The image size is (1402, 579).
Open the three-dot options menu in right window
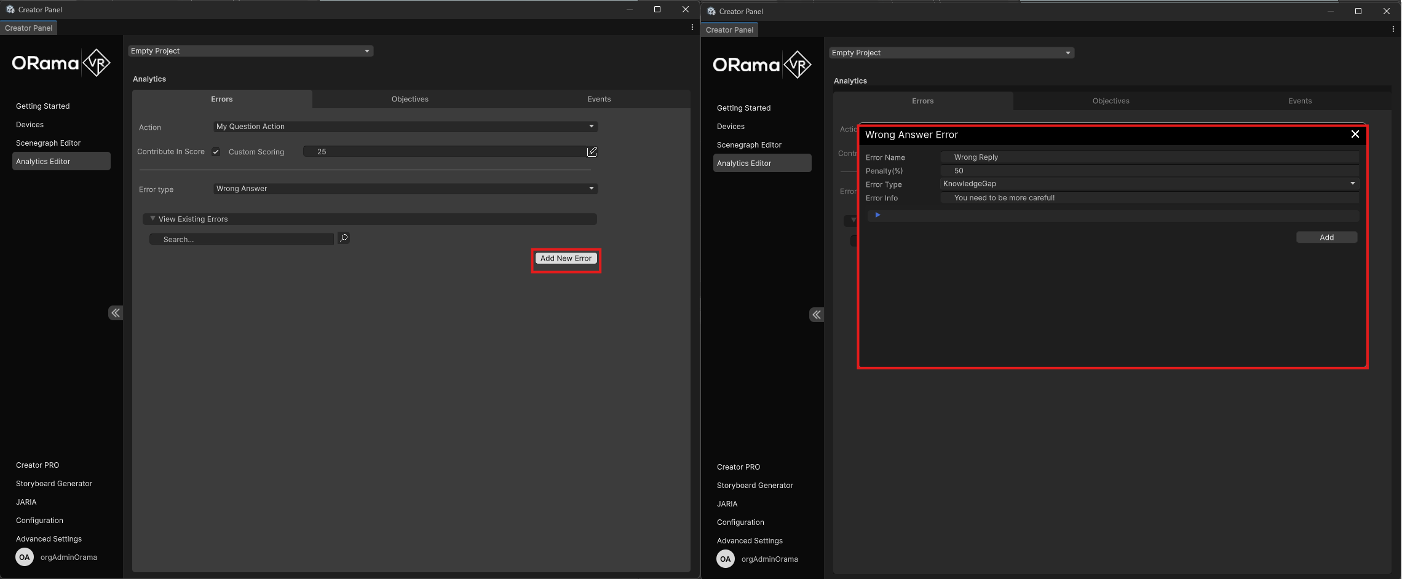pos(1393,29)
